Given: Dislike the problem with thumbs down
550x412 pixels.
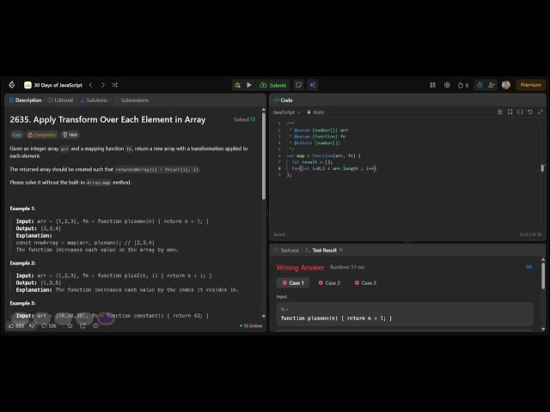Looking at the screenshot, I should [x=32, y=326].
